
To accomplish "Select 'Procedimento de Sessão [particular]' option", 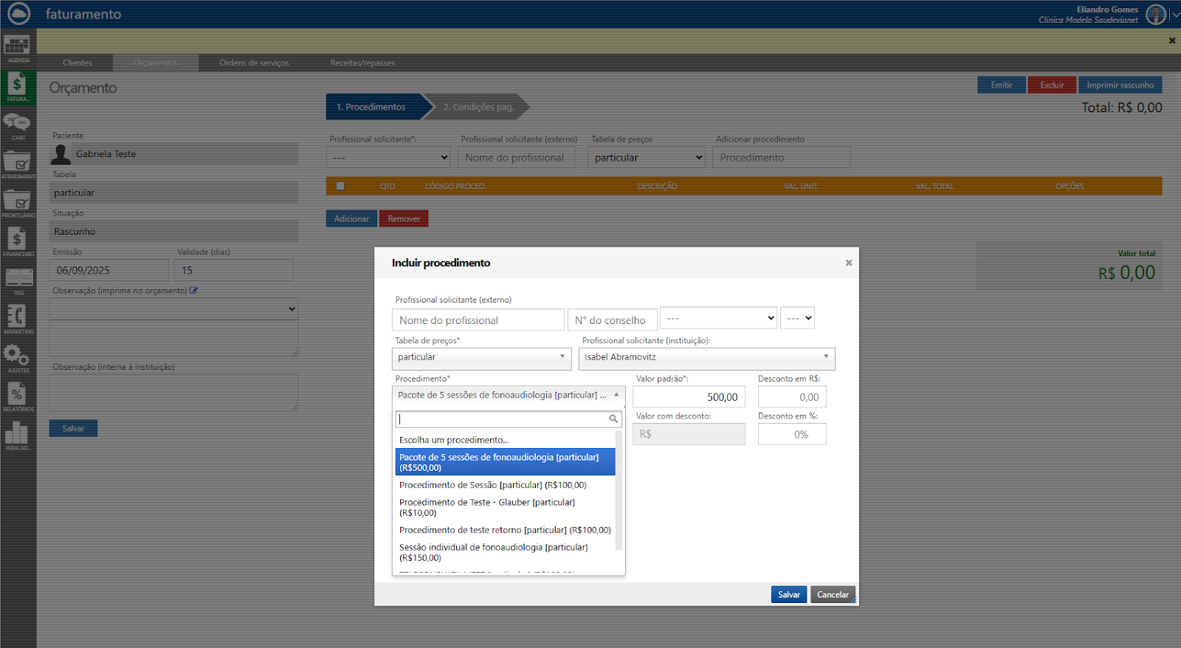I will pyautogui.click(x=505, y=485).
